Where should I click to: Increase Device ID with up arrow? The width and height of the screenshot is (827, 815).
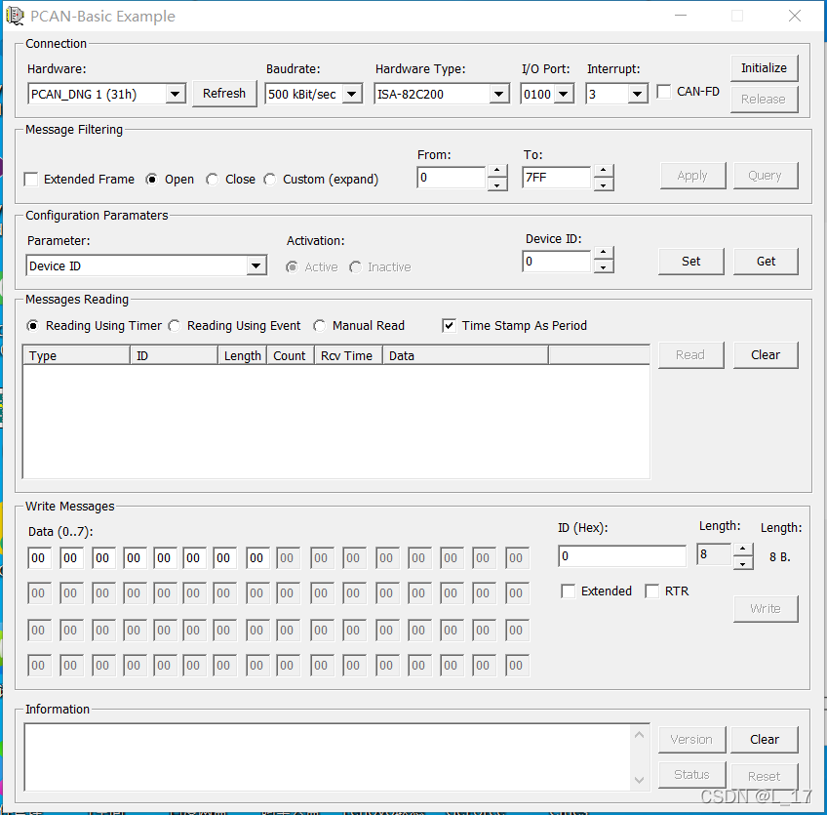(604, 254)
